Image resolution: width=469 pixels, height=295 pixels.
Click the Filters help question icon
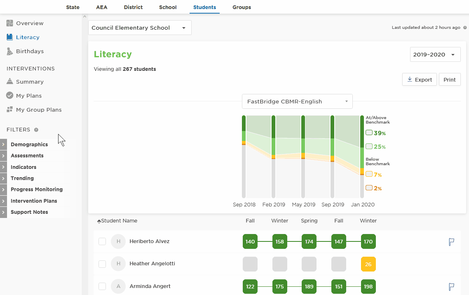(36, 130)
